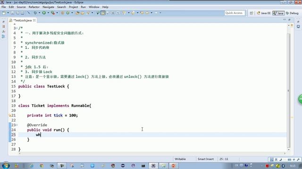Click the Run External Tools icon
Image resolution: width=302 pixels, height=169 pixels.
click(x=53, y=13)
